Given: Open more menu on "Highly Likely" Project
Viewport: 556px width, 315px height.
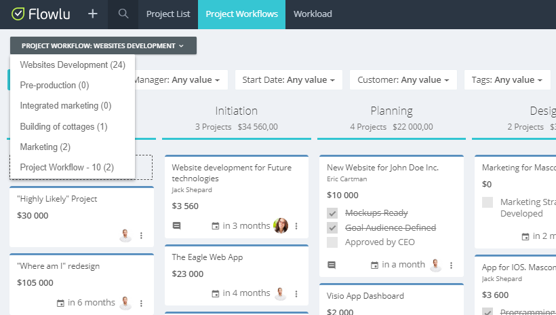Looking at the screenshot, I should [x=141, y=236].
